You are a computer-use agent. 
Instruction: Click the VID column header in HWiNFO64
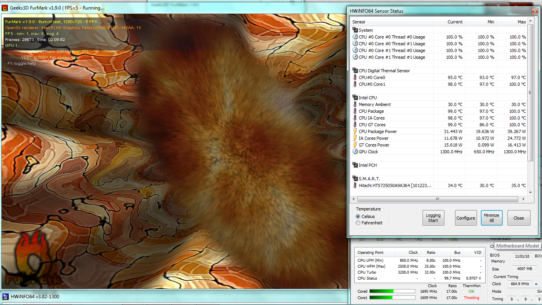coord(473,252)
